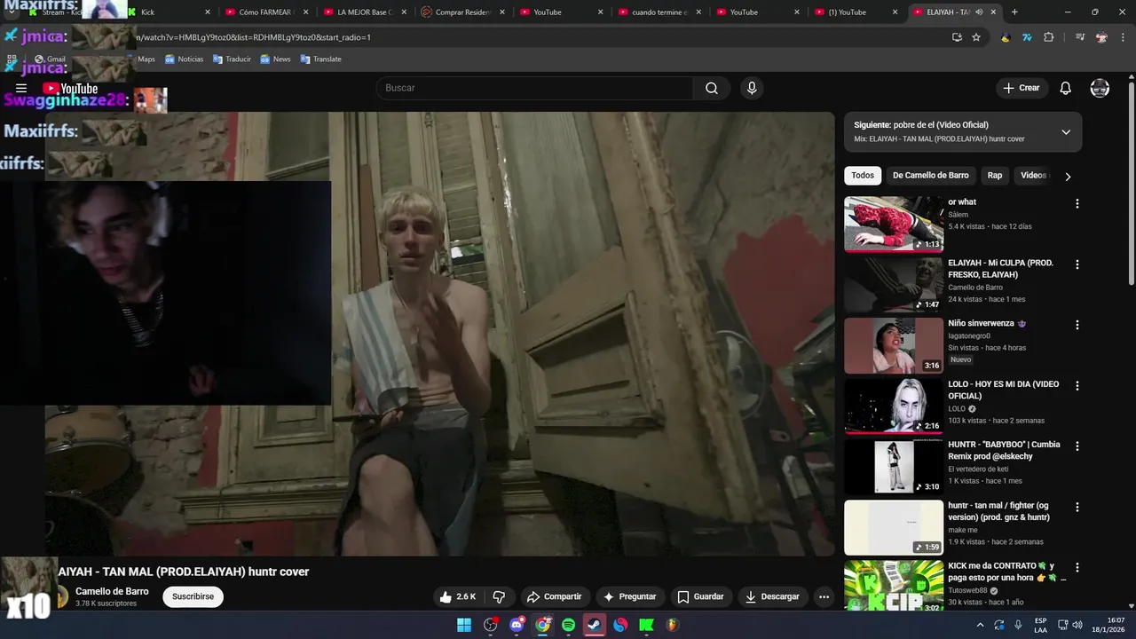Click the 'Descargar' download button

772,596
